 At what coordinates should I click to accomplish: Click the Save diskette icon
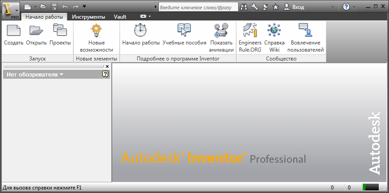54,7
